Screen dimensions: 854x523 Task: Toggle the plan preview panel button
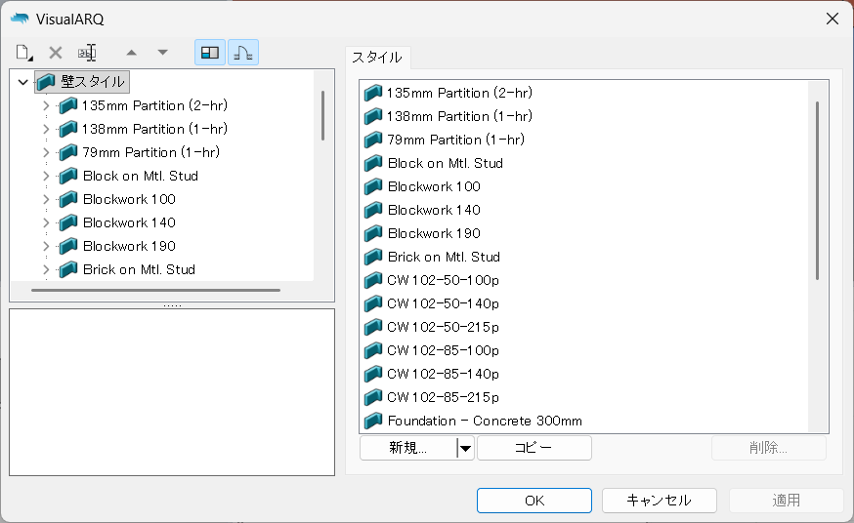210,53
